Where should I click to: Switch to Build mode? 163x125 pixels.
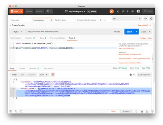(x=113, y=111)
